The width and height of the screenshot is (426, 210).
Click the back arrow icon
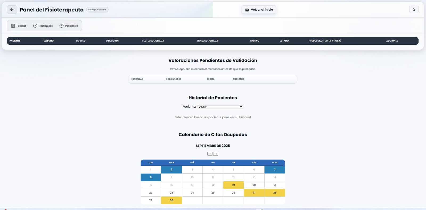12,10
